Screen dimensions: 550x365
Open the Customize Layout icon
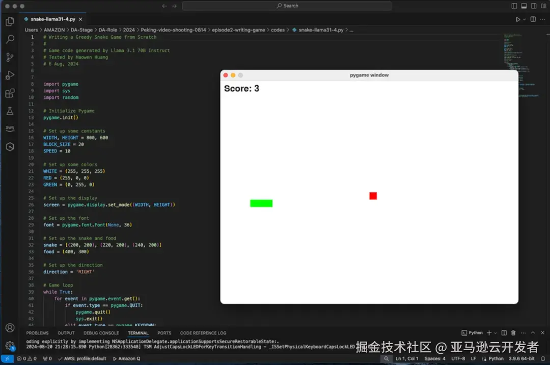click(x=543, y=6)
